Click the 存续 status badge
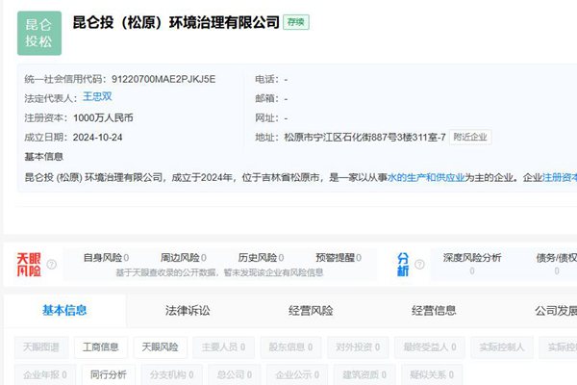Viewport: 577px width, 385px height. tap(295, 22)
